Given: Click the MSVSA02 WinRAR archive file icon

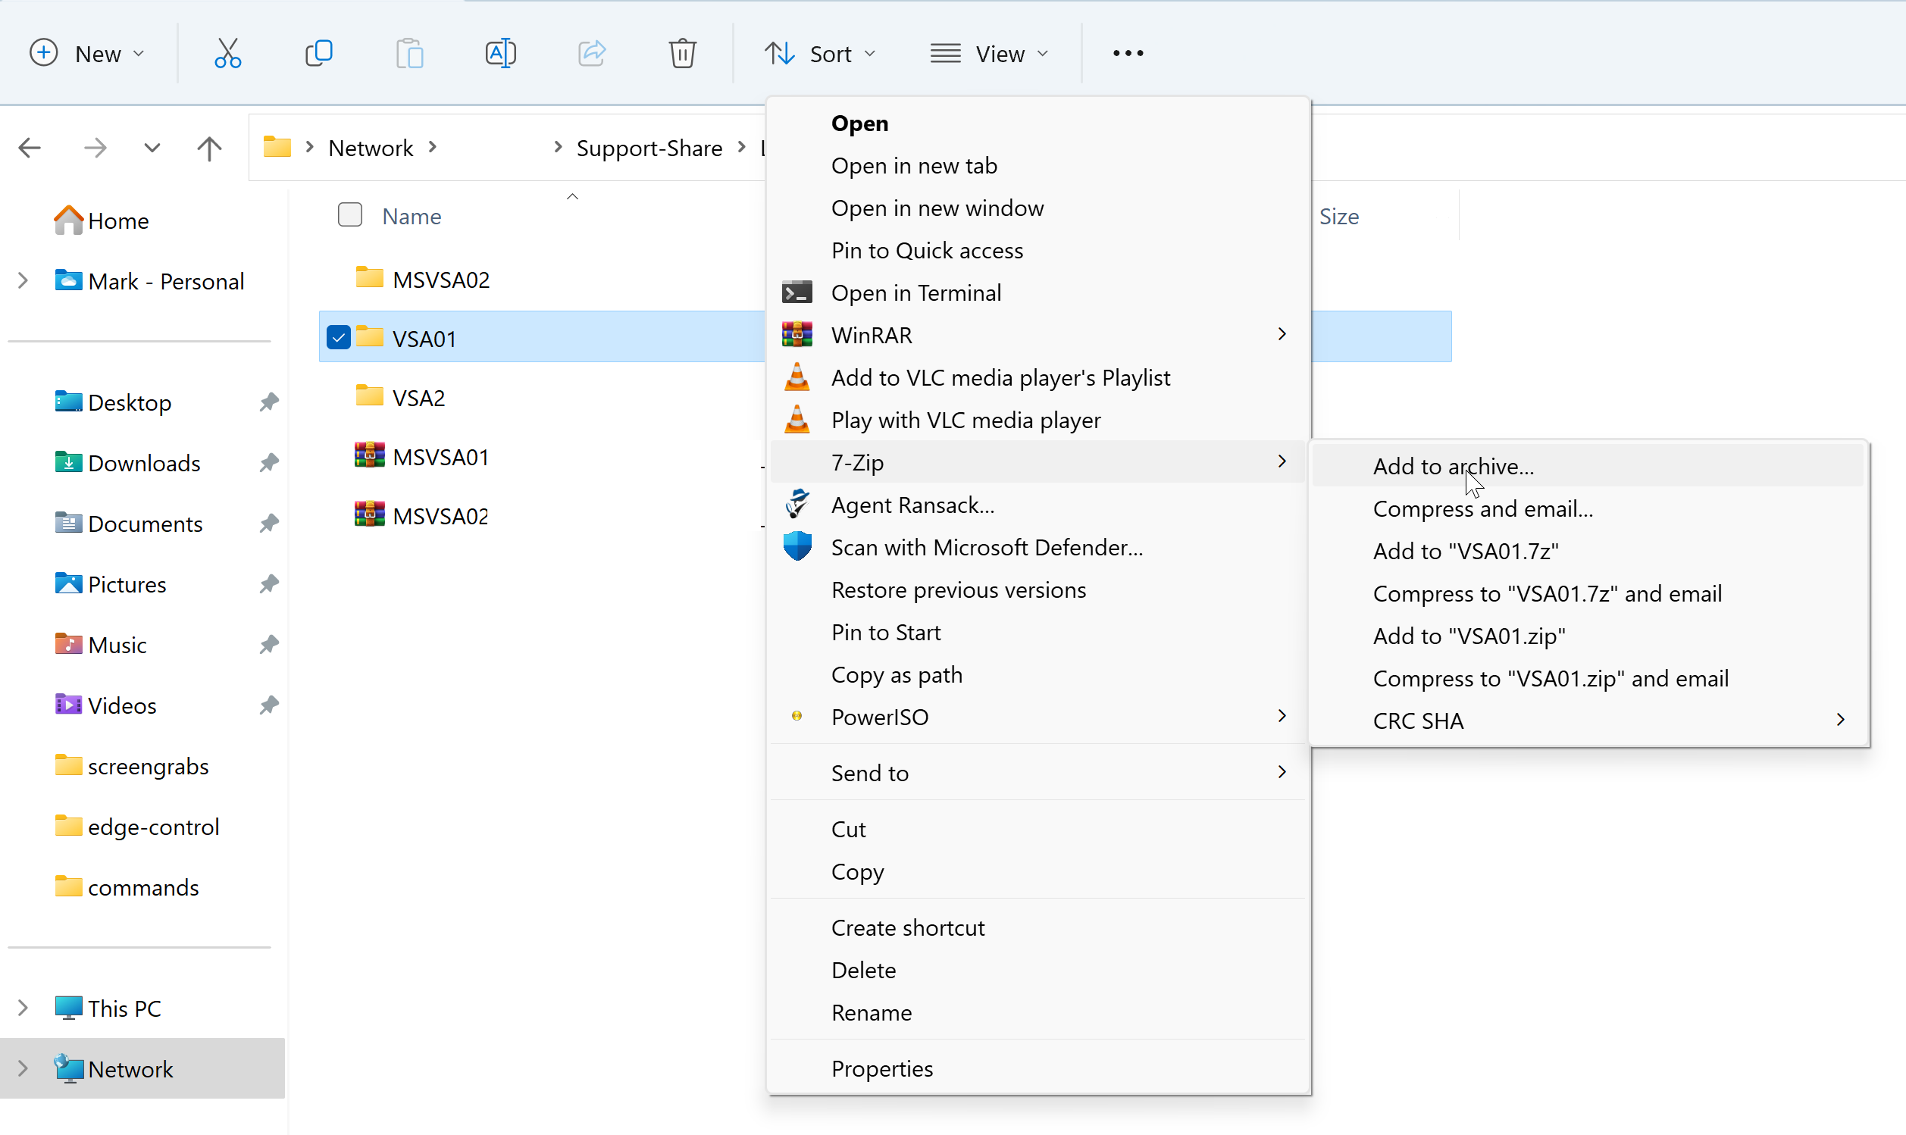Looking at the screenshot, I should 369,514.
